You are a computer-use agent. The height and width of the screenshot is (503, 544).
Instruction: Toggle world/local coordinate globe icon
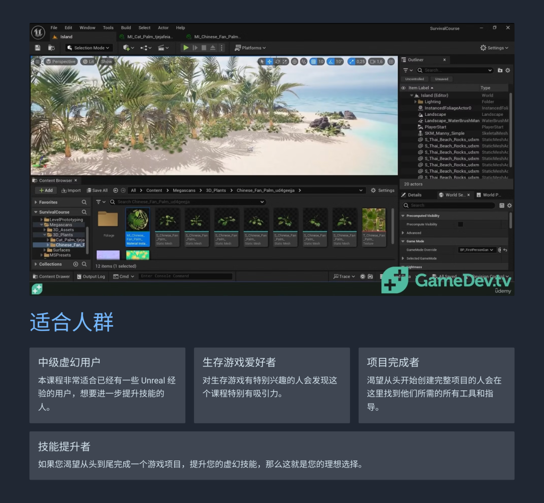coord(294,62)
